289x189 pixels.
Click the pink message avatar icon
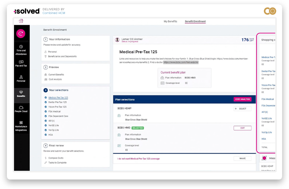tap(264, 158)
